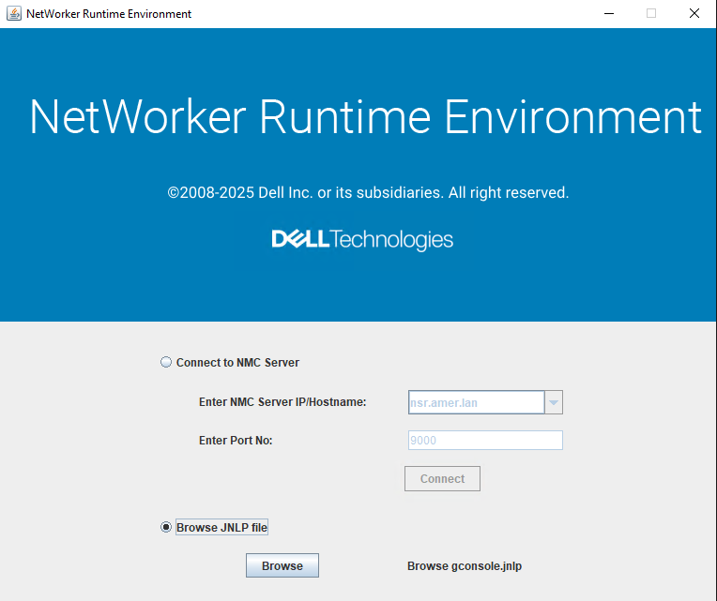Click the maximize button in the title bar

[651, 14]
